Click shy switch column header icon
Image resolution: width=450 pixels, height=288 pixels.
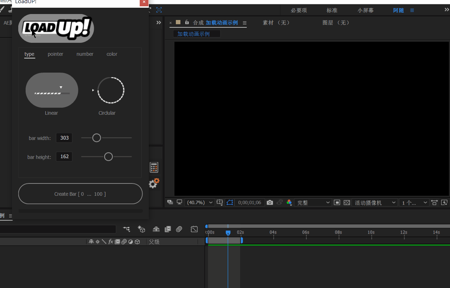click(x=91, y=242)
